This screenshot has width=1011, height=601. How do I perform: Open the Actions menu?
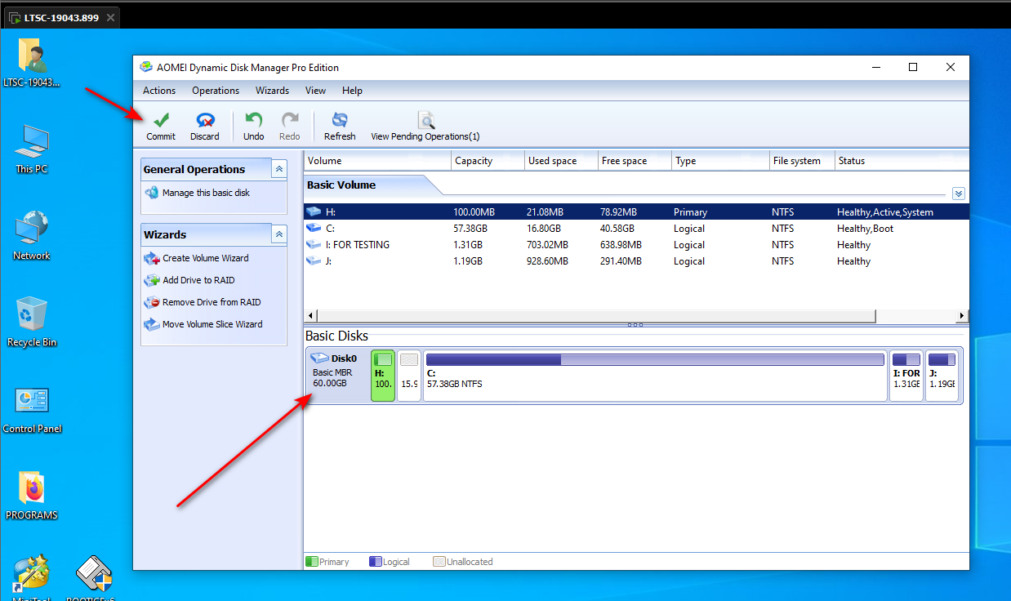159,91
